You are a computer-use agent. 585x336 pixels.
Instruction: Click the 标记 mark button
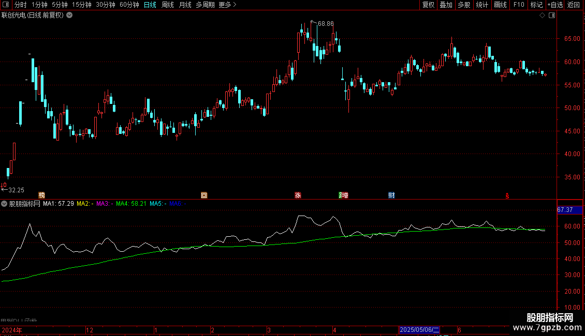point(536,5)
